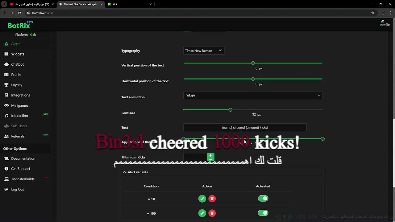Viewport: 395px width, 222px height.
Task: Click the Minigames gamepad icon
Action: [6, 105]
